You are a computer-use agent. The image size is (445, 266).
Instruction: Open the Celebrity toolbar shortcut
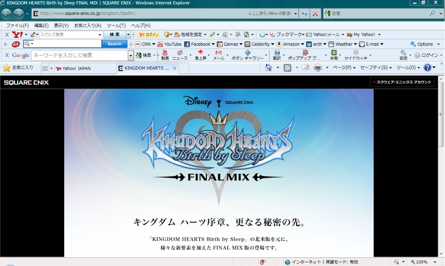point(259,44)
